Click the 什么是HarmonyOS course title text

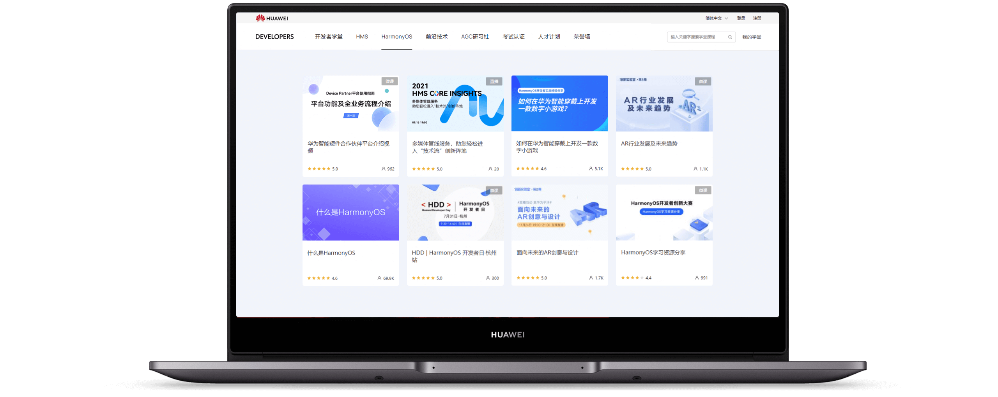(x=331, y=253)
